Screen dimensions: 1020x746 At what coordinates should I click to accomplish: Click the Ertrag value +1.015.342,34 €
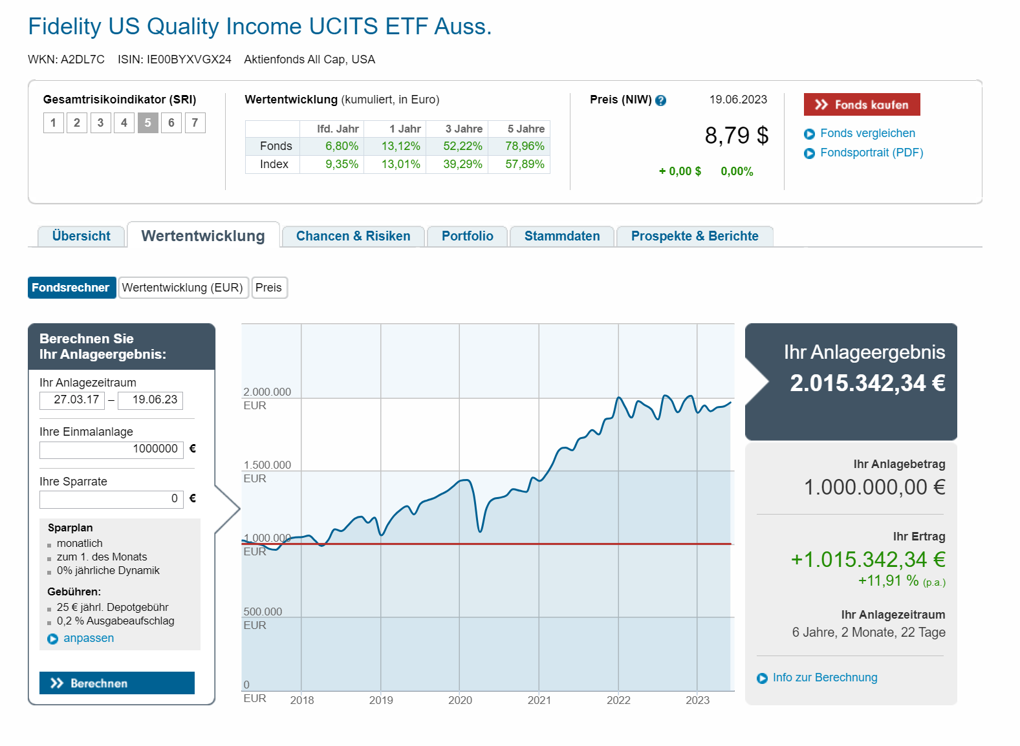pyautogui.click(x=868, y=559)
